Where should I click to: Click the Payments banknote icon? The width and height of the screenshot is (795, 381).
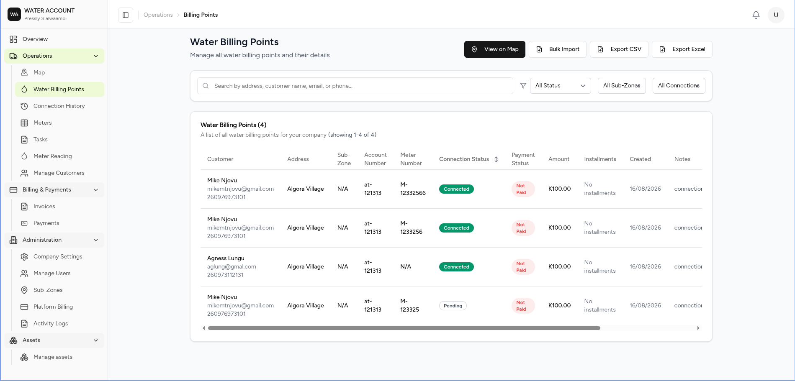[x=24, y=223]
